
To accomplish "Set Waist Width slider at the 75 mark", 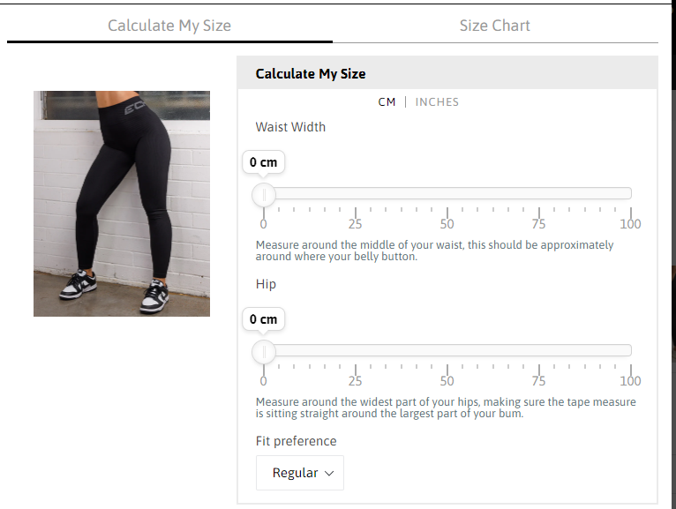I will tap(539, 193).
